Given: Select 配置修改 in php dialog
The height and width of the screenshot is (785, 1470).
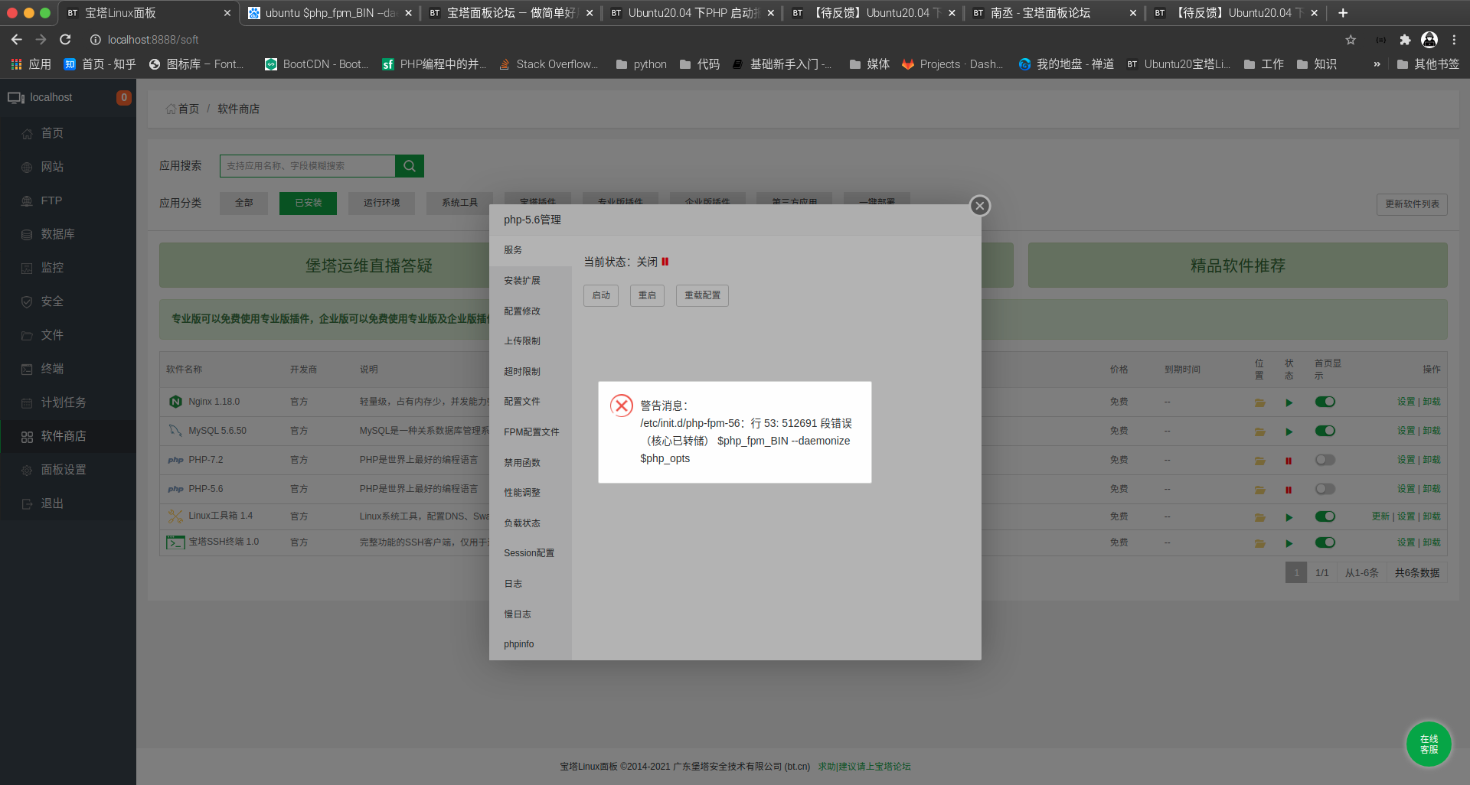Looking at the screenshot, I should tap(531, 311).
